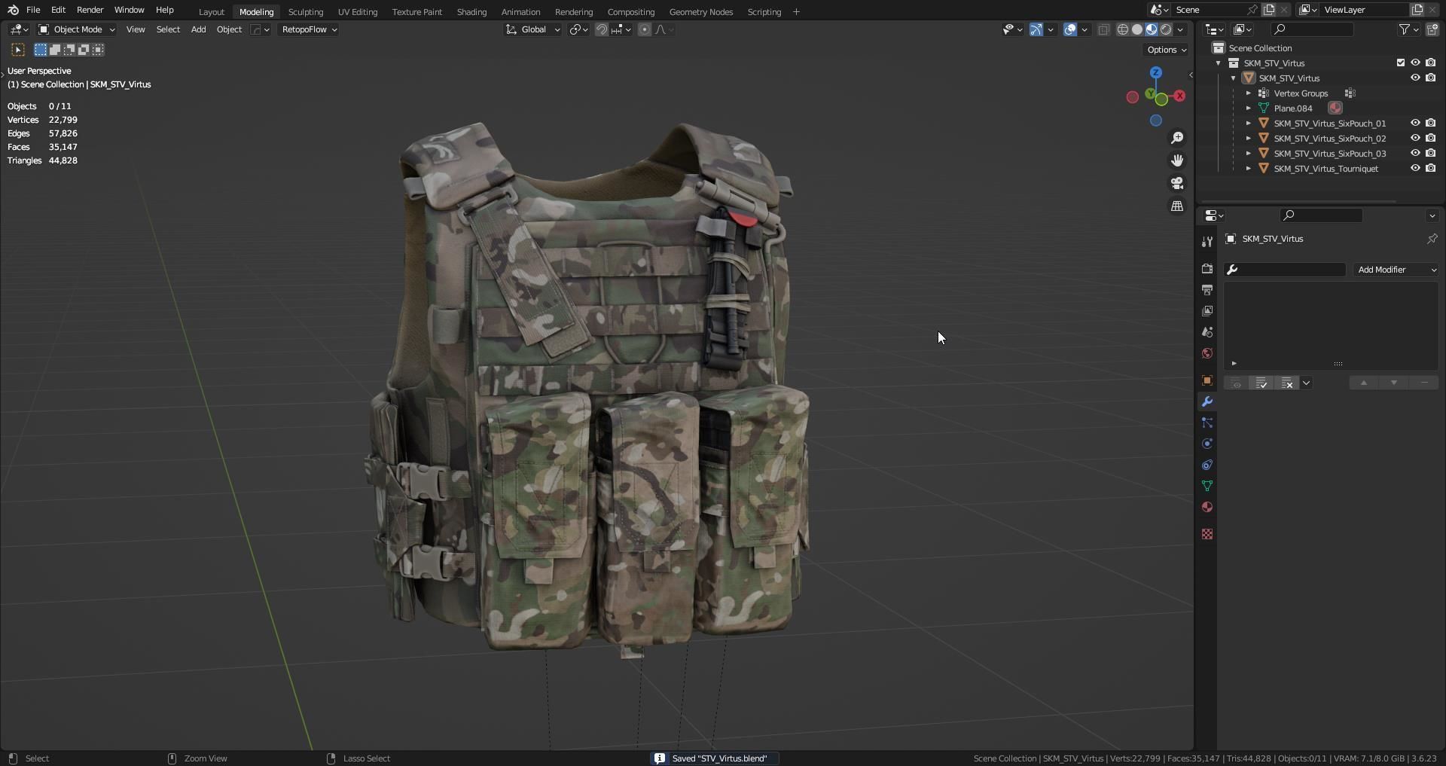Viewport: 1446px width, 766px height.
Task: Open the Texture properties checker tab
Action: 1207,534
